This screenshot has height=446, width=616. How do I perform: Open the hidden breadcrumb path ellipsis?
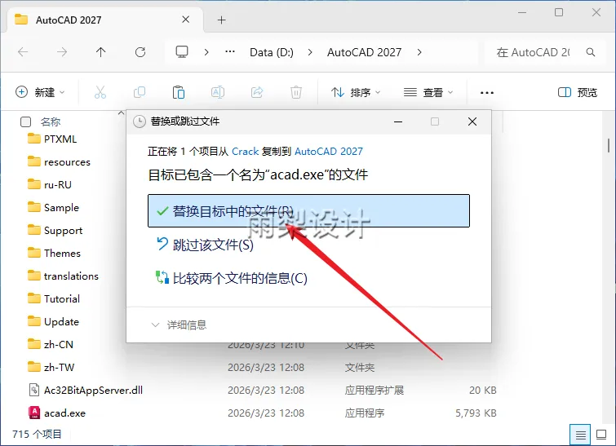230,52
